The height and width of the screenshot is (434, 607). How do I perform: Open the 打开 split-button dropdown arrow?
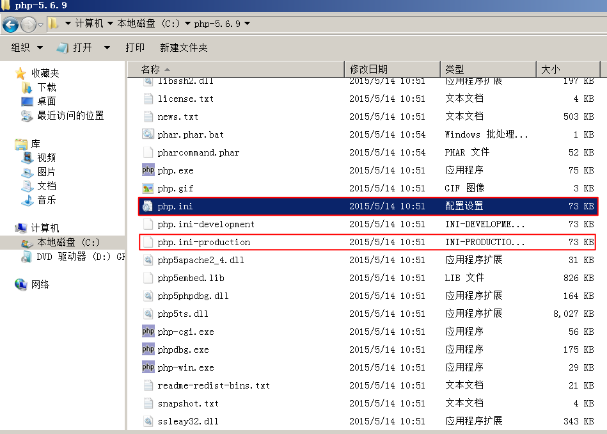coord(106,47)
